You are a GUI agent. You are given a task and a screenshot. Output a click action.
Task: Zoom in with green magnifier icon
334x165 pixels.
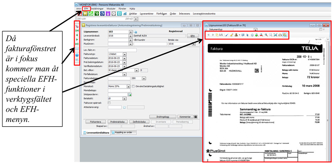256,35
